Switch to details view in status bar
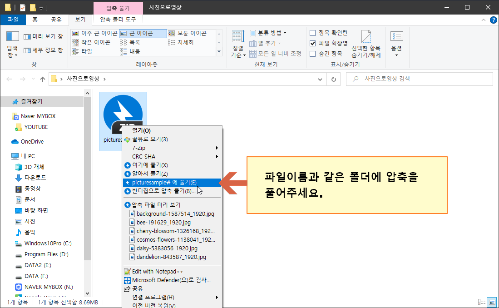Viewport: 499px width, 308px height. point(482,302)
